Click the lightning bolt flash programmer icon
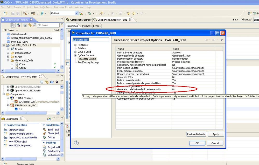This screenshot has height=165, width=259. click(x=42, y=13)
